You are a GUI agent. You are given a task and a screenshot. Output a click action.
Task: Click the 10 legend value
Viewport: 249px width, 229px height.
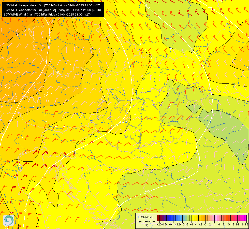[228, 225]
